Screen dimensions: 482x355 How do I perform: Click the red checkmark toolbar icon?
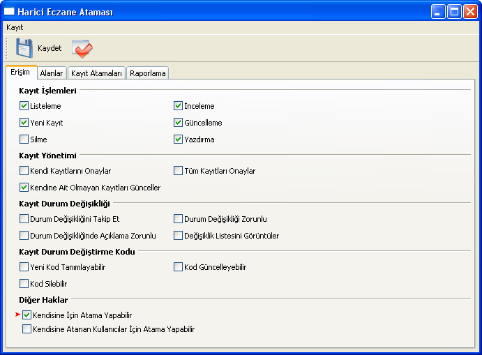tap(82, 48)
